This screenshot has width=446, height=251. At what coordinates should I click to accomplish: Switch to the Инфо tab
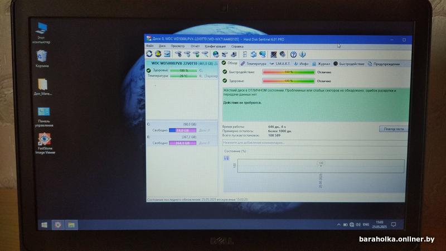click(301, 64)
